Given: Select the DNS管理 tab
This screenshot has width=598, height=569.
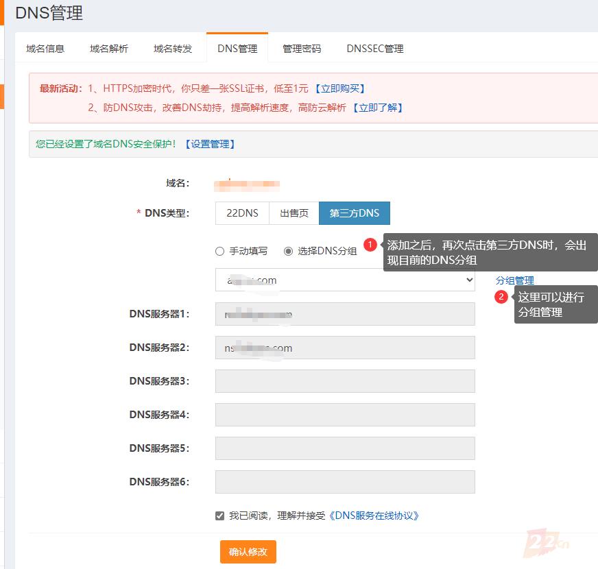Looking at the screenshot, I should (237, 49).
